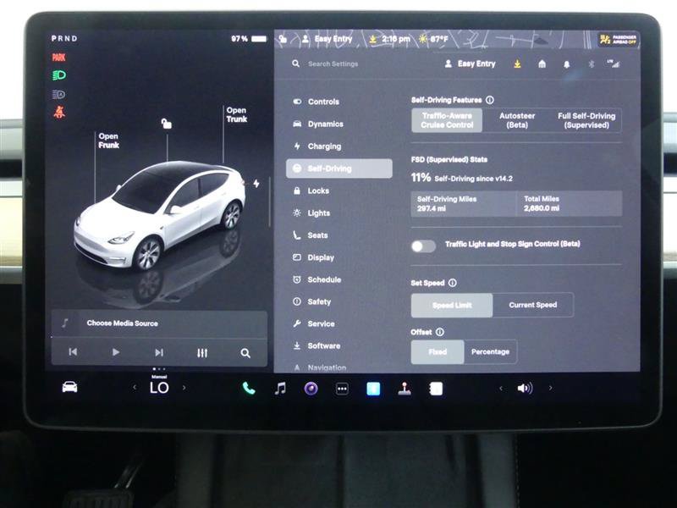This screenshot has width=677, height=508.
Task: Open the Schedule settings menu
Action: (339, 280)
